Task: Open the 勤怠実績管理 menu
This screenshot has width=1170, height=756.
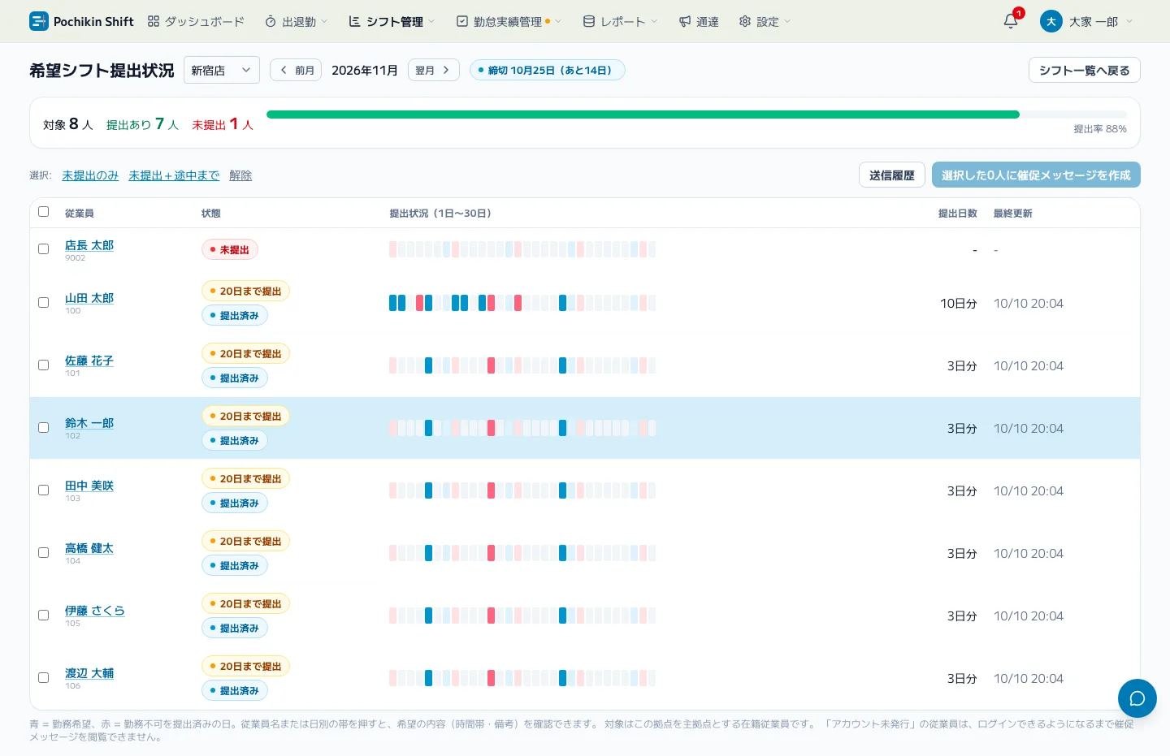Action: pos(509,21)
